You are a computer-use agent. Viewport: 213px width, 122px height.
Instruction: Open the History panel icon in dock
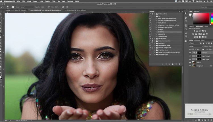tap(186, 18)
